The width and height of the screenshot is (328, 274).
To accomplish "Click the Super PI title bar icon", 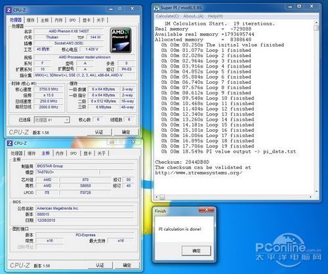I will pyautogui.click(x=156, y=8).
